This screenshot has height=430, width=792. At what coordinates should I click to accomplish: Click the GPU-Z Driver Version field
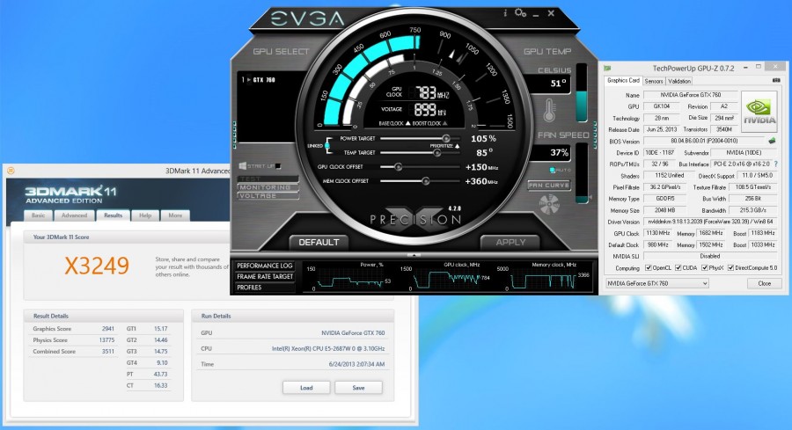[709, 222]
